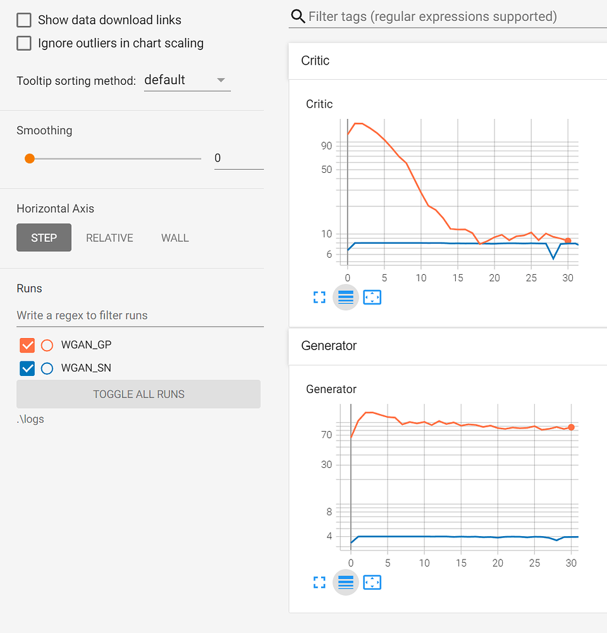Uncheck the WGAN_SN run checkbox
The image size is (607, 633).
tap(27, 368)
